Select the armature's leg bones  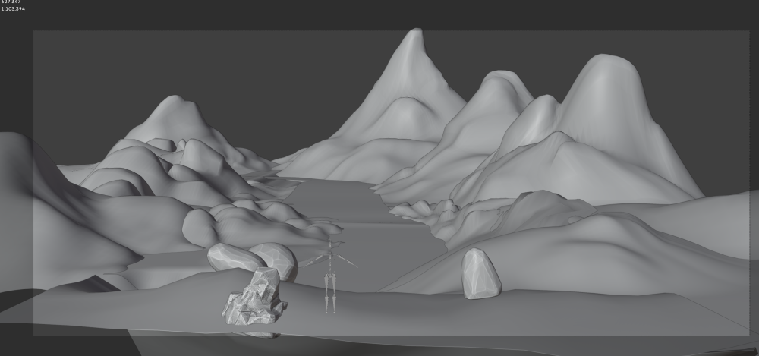pyautogui.click(x=329, y=292)
